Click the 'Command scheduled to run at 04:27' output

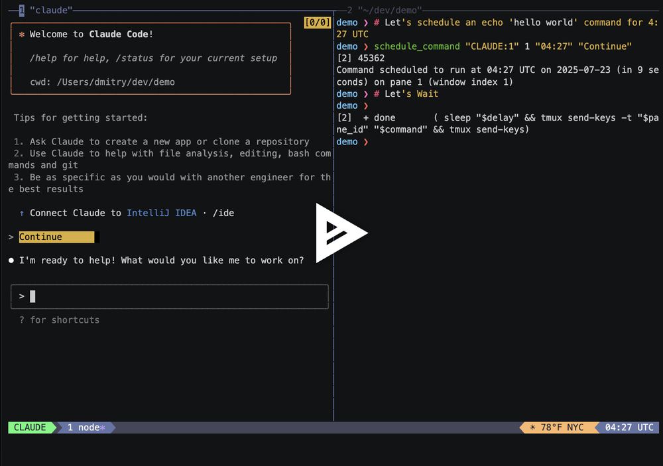click(498, 76)
